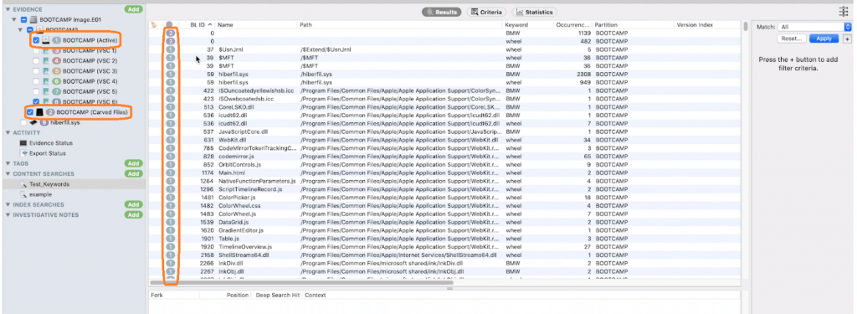
Task: Click the magnifier icon beside example search
Action: click(23, 194)
